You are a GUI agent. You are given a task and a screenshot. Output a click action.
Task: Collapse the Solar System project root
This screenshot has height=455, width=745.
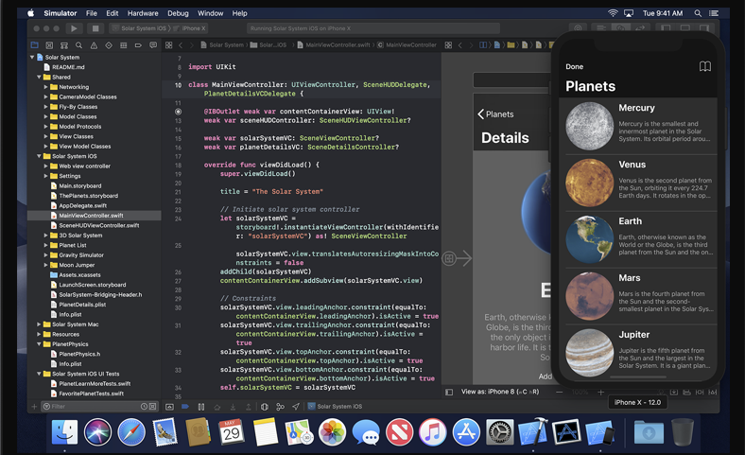coord(32,57)
